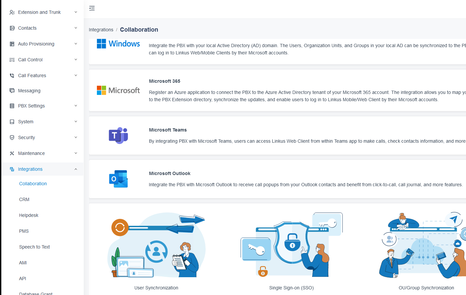
Task: Click the User Synchronization caption
Action: [x=156, y=288]
